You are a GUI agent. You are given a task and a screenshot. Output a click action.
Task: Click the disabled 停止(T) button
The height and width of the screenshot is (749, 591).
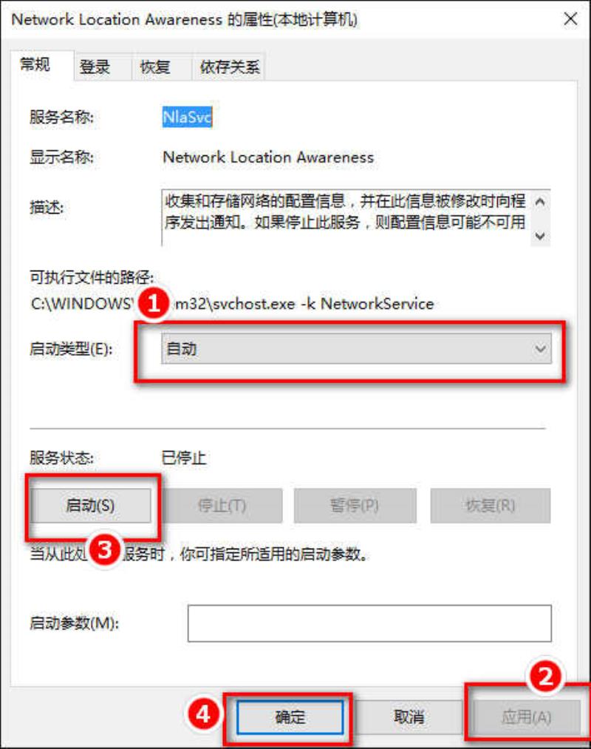[x=222, y=506]
